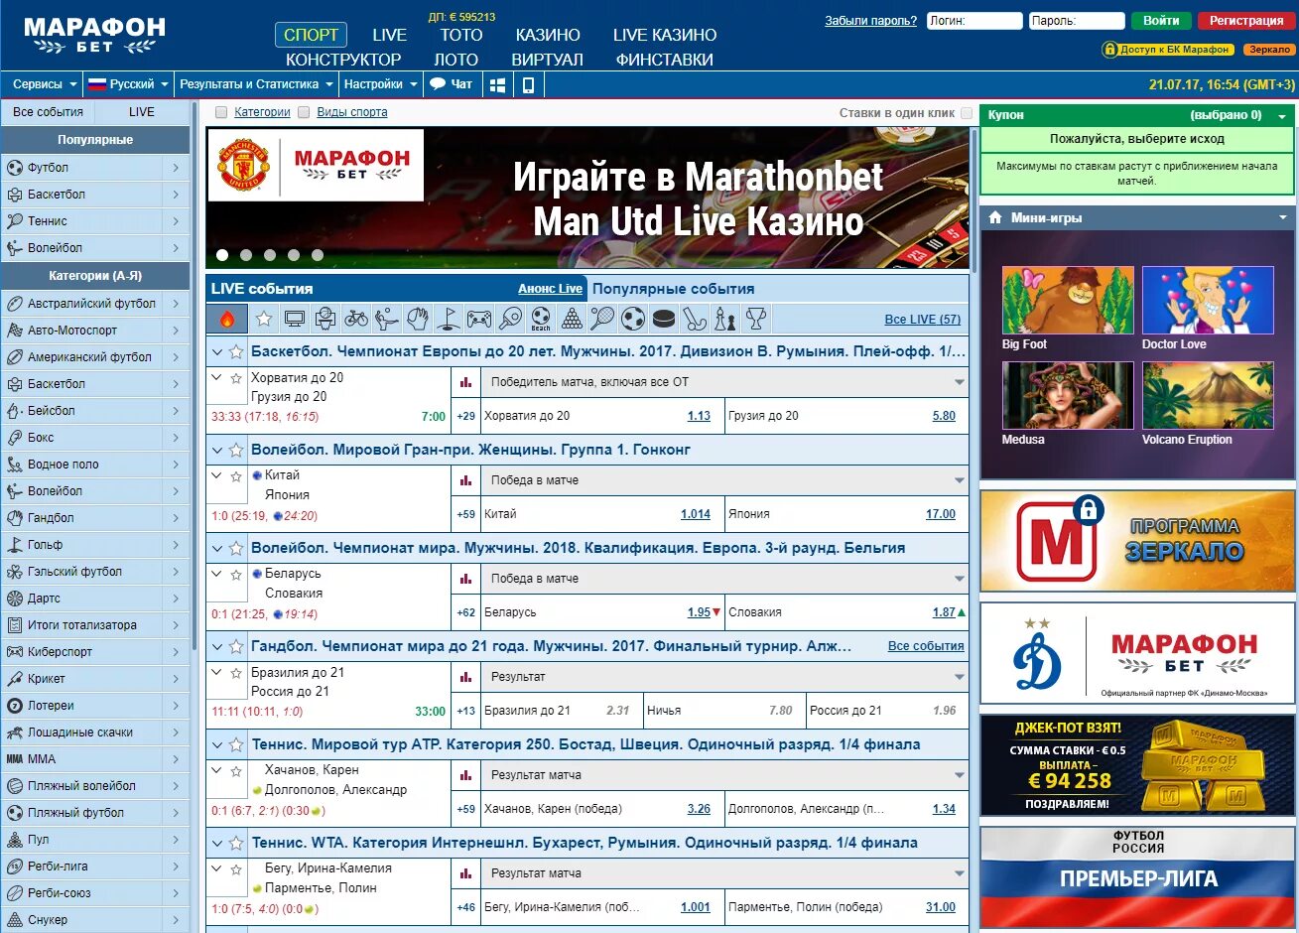Filter live events by cycling icon
Image resolution: width=1299 pixels, height=933 pixels.
(x=356, y=319)
